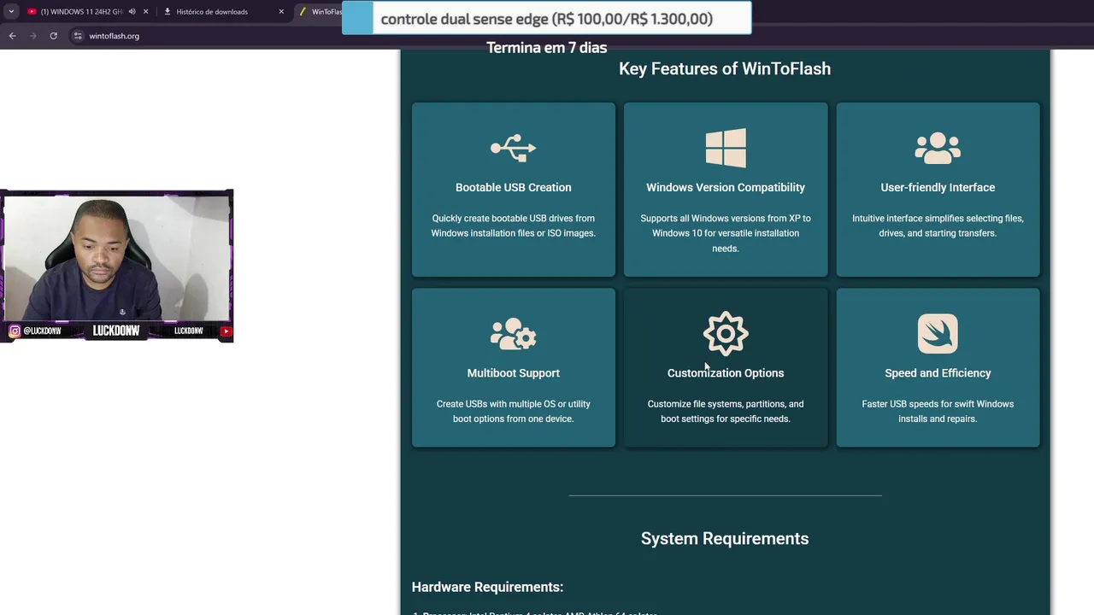Select the Windows Version Compatibility heading
1094x615 pixels.
[726, 187]
